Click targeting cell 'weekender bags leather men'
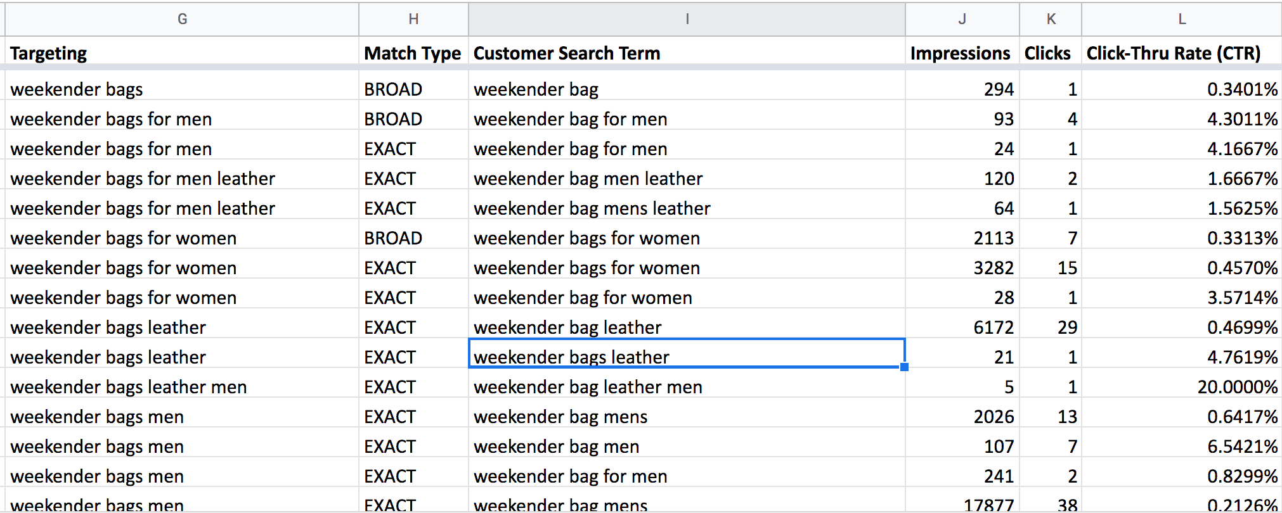The height and width of the screenshot is (513, 1282). [x=182, y=387]
